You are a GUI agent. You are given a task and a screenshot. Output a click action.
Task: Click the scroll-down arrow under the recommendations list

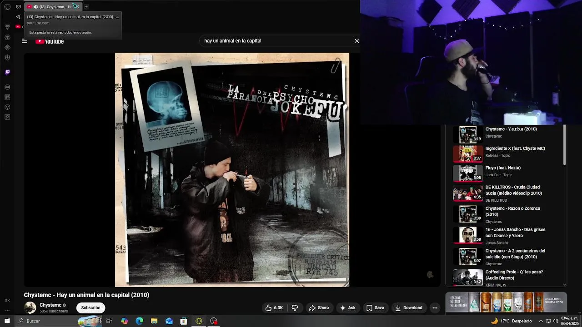click(564, 285)
